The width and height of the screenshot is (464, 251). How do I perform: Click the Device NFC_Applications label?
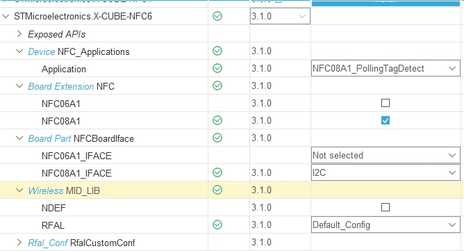coord(78,52)
